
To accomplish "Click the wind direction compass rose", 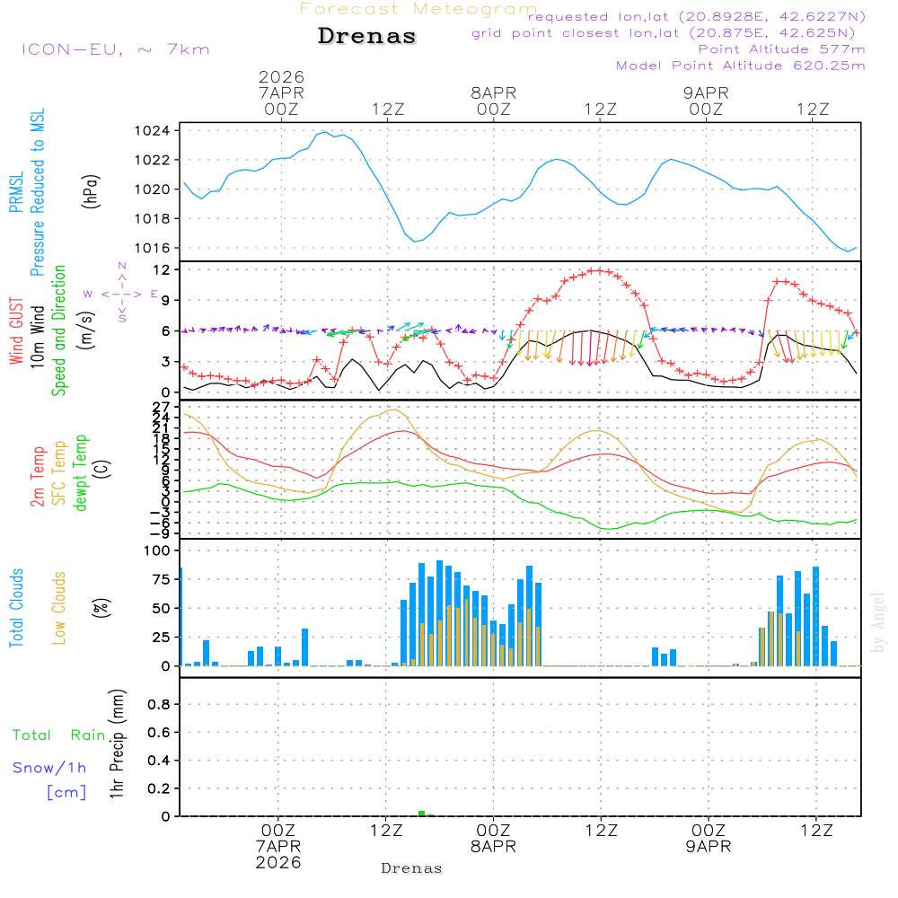I will 121,294.
